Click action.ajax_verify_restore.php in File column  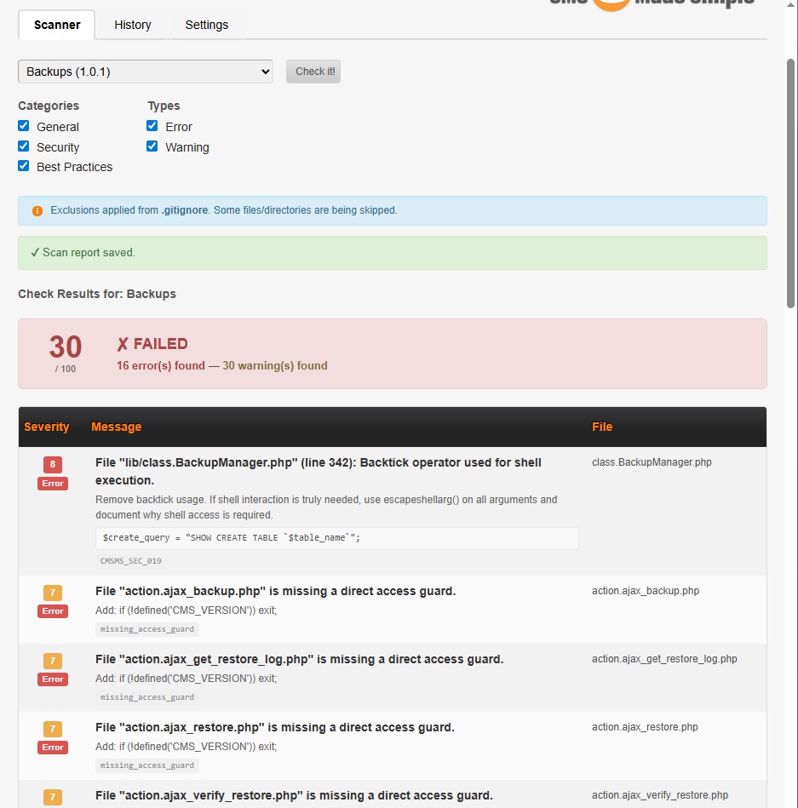point(660,795)
